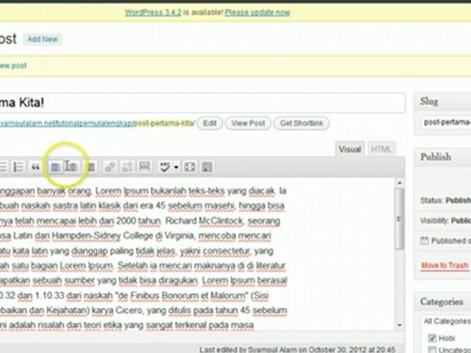Click into the post title field
Screen dimensions: 471x353
pos(203,102)
